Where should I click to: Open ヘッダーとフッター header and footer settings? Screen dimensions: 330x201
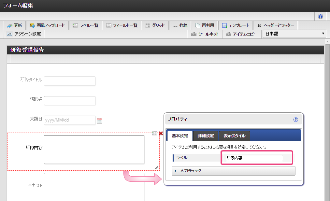[x=275, y=25]
